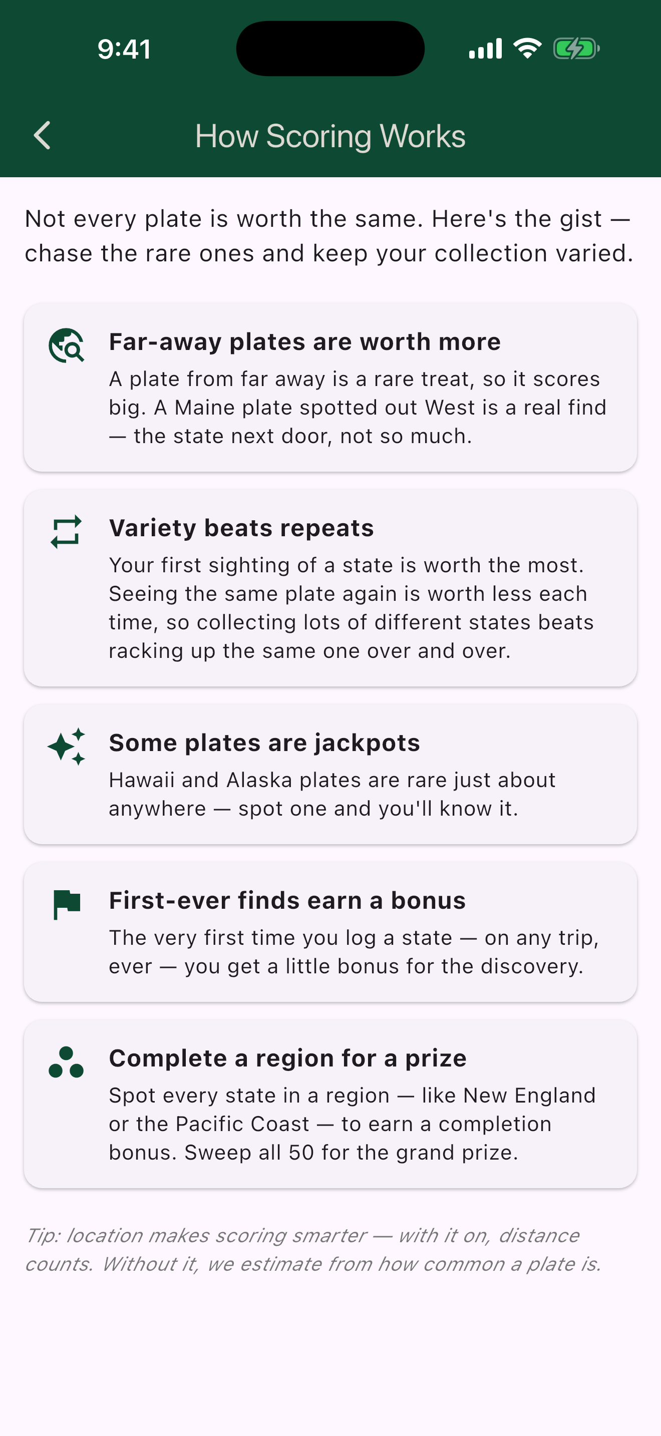This screenshot has width=661, height=1436.
Task: Open the Far-away plates are worth more heading
Action: click(x=305, y=341)
